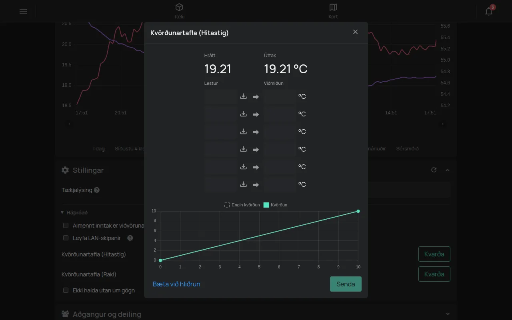
Task: Collapse the Háþróað section
Action: [74, 212]
